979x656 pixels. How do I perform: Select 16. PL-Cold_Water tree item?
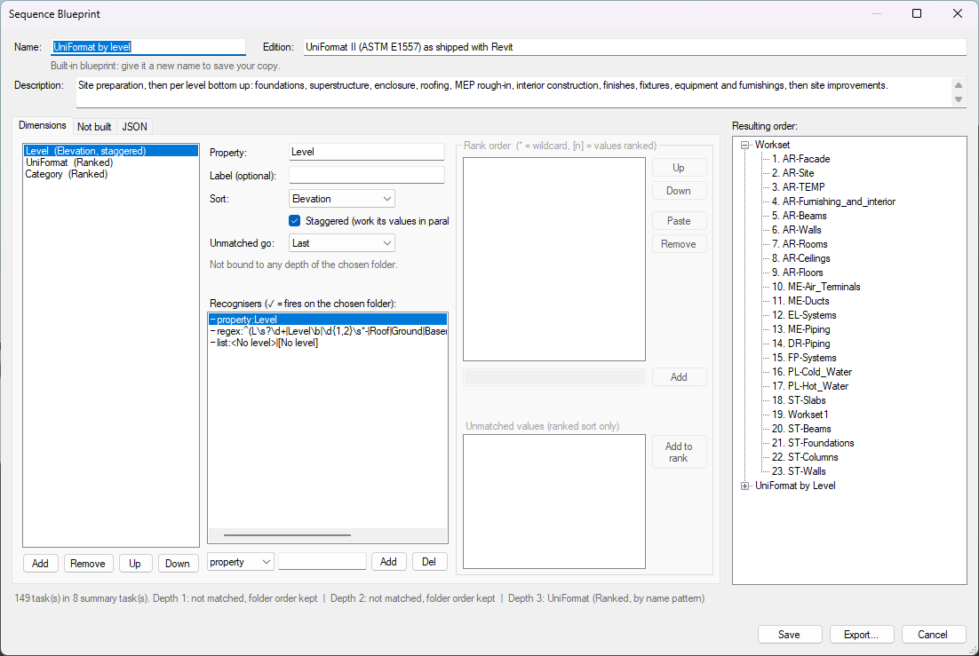[812, 372]
